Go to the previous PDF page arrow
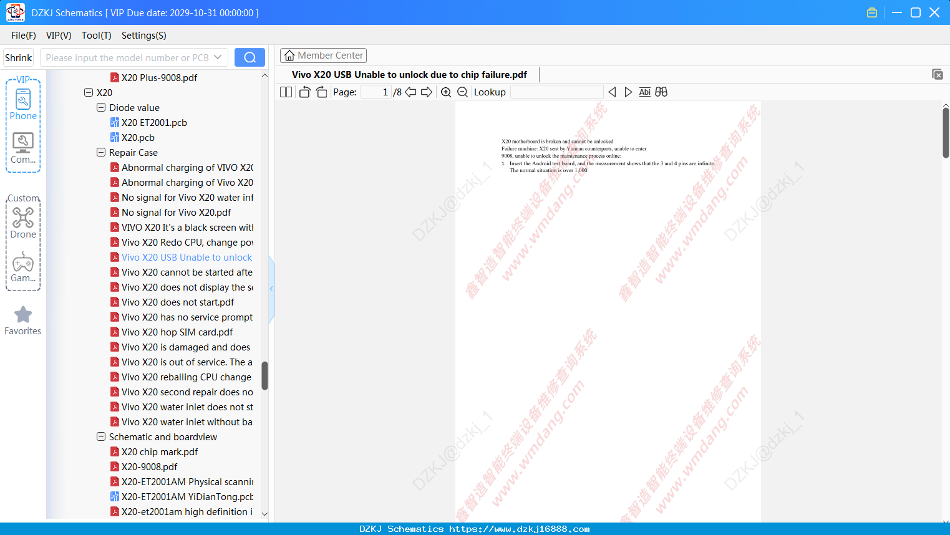This screenshot has height=535, width=950. tap(410, 92)
